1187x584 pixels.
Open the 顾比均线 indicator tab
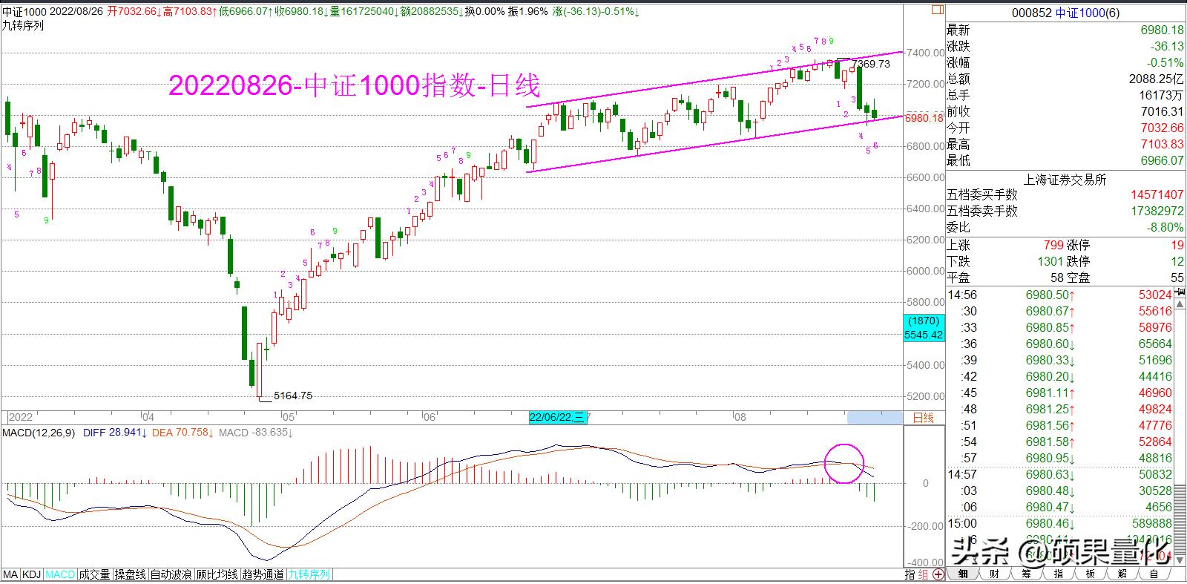217,575
